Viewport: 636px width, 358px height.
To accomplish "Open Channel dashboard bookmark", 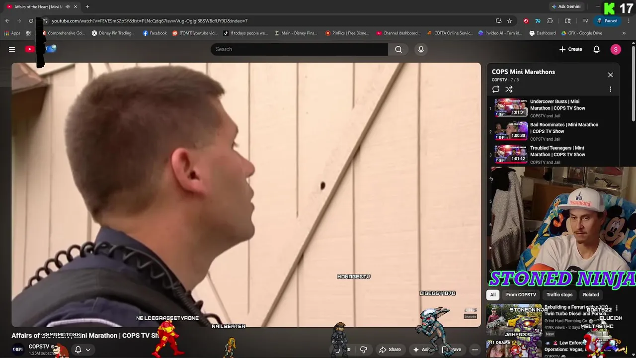I will coord(398,33).
